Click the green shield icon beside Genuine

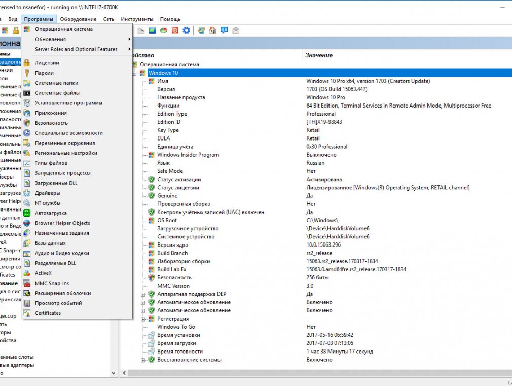coord(151,196)
